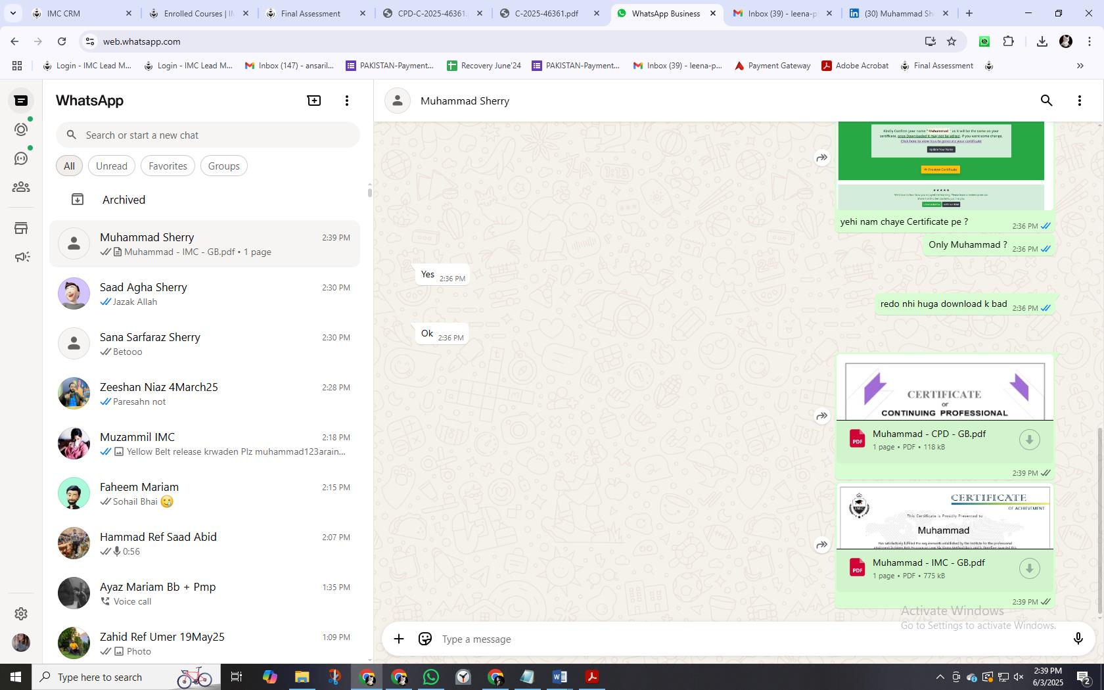Show hidden system tray icons
The height and width of the screenshot is (690, 1104).
(x=940, y=677)
